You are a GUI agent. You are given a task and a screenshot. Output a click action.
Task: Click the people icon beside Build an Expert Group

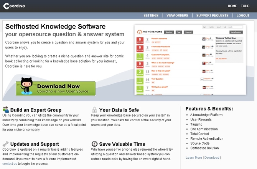click(6, 110)
